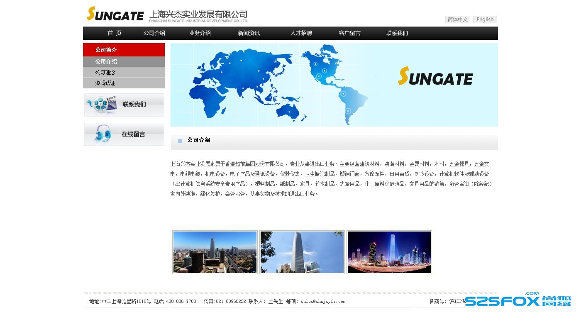Click the footer address 中国上海湄星路1618号
Image resolution: width=581 pixels, height=317 pixels.
(x=127, y=302)
